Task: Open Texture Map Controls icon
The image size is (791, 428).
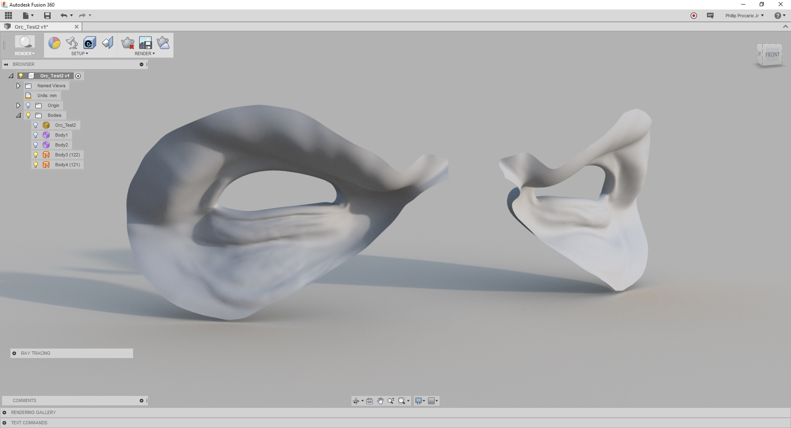Action: pyautogui.click(x=108, y=43)
